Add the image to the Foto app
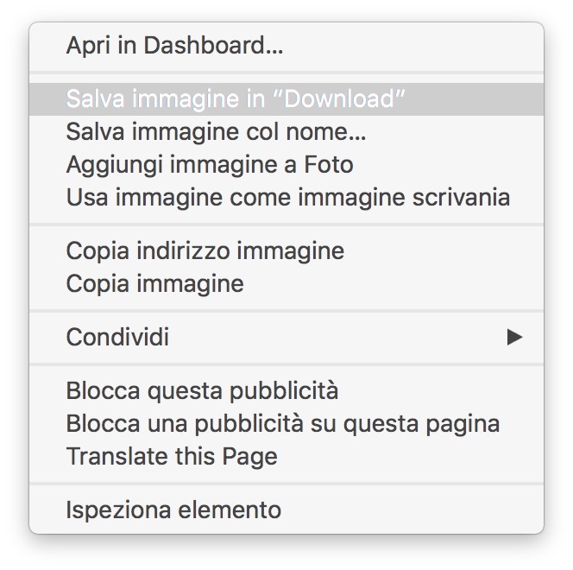573x570 pixels. coord(209,164)
